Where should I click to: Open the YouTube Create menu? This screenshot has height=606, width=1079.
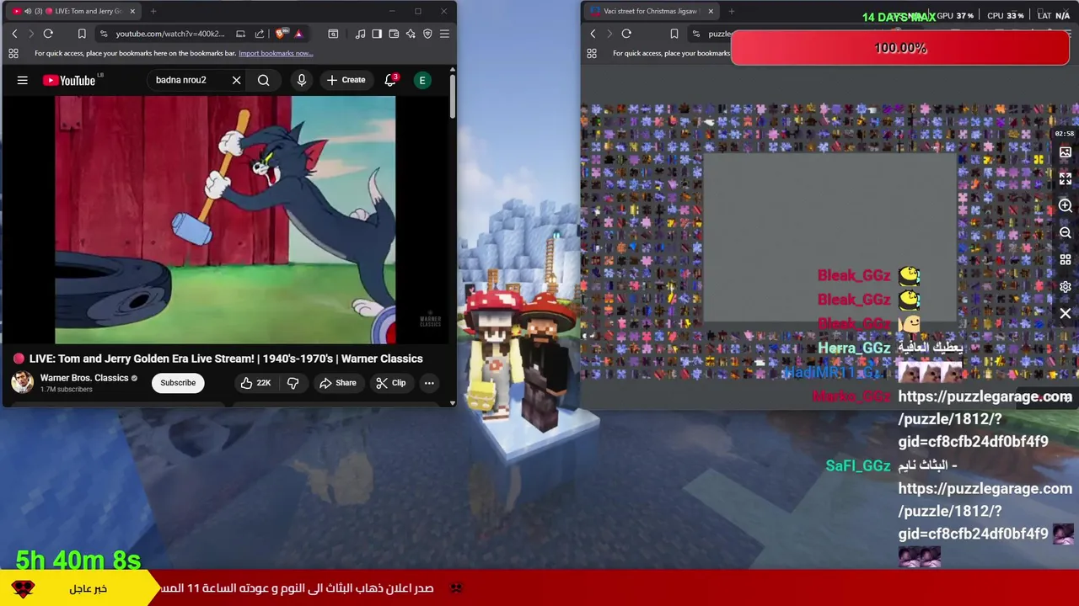tap(346, 80)
